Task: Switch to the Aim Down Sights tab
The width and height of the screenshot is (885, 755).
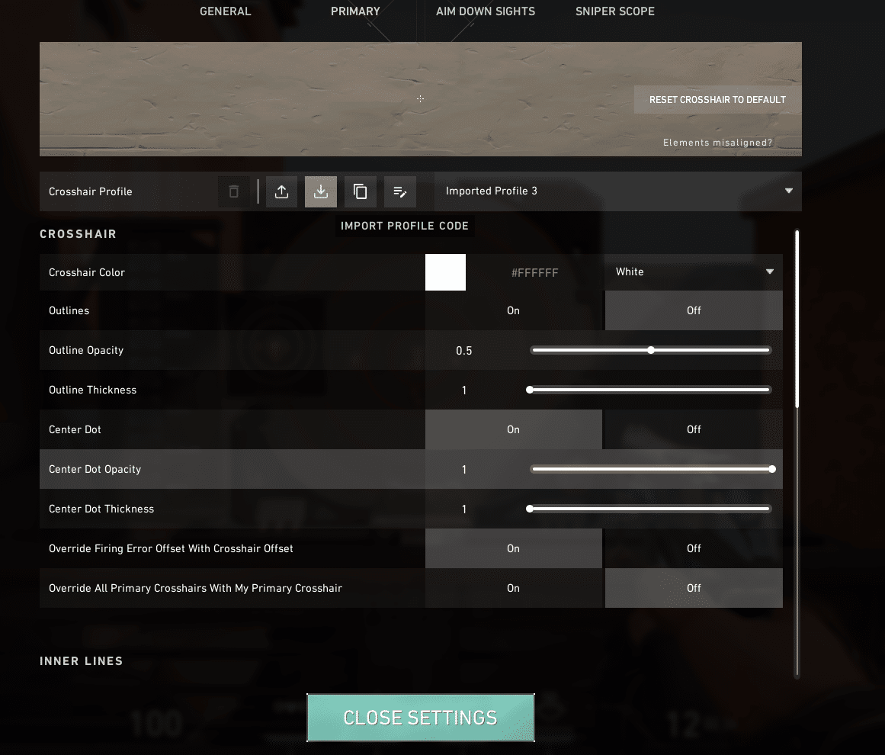Action: [x=486, y=11]
